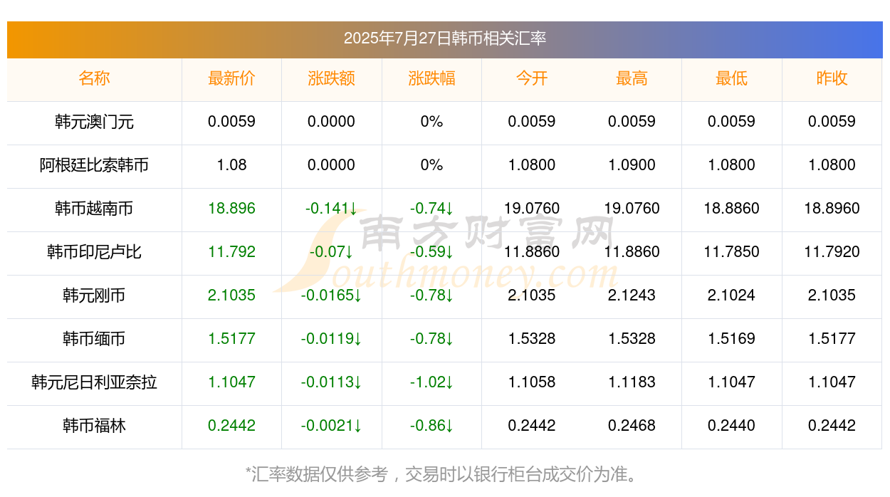Click the 韩元刚币 row name
Screen dimensions: 890x497
94,295
